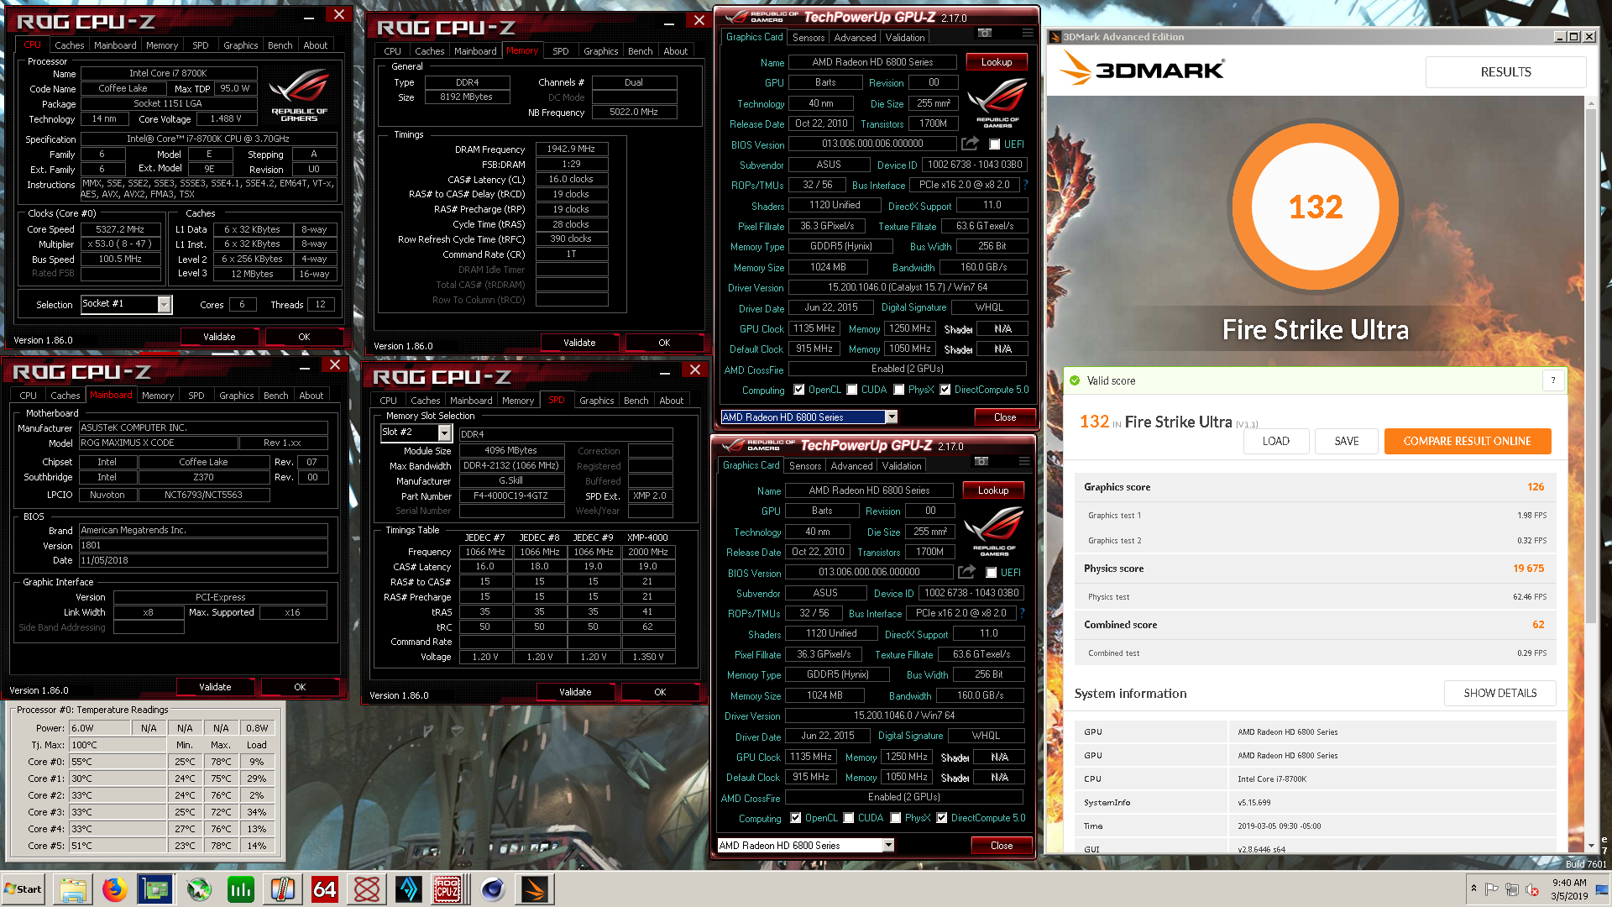Screen dimensions: 1612x907
Task: Switch to Caches tab in top-left CPU-Z
Action: tap(69, 45)
